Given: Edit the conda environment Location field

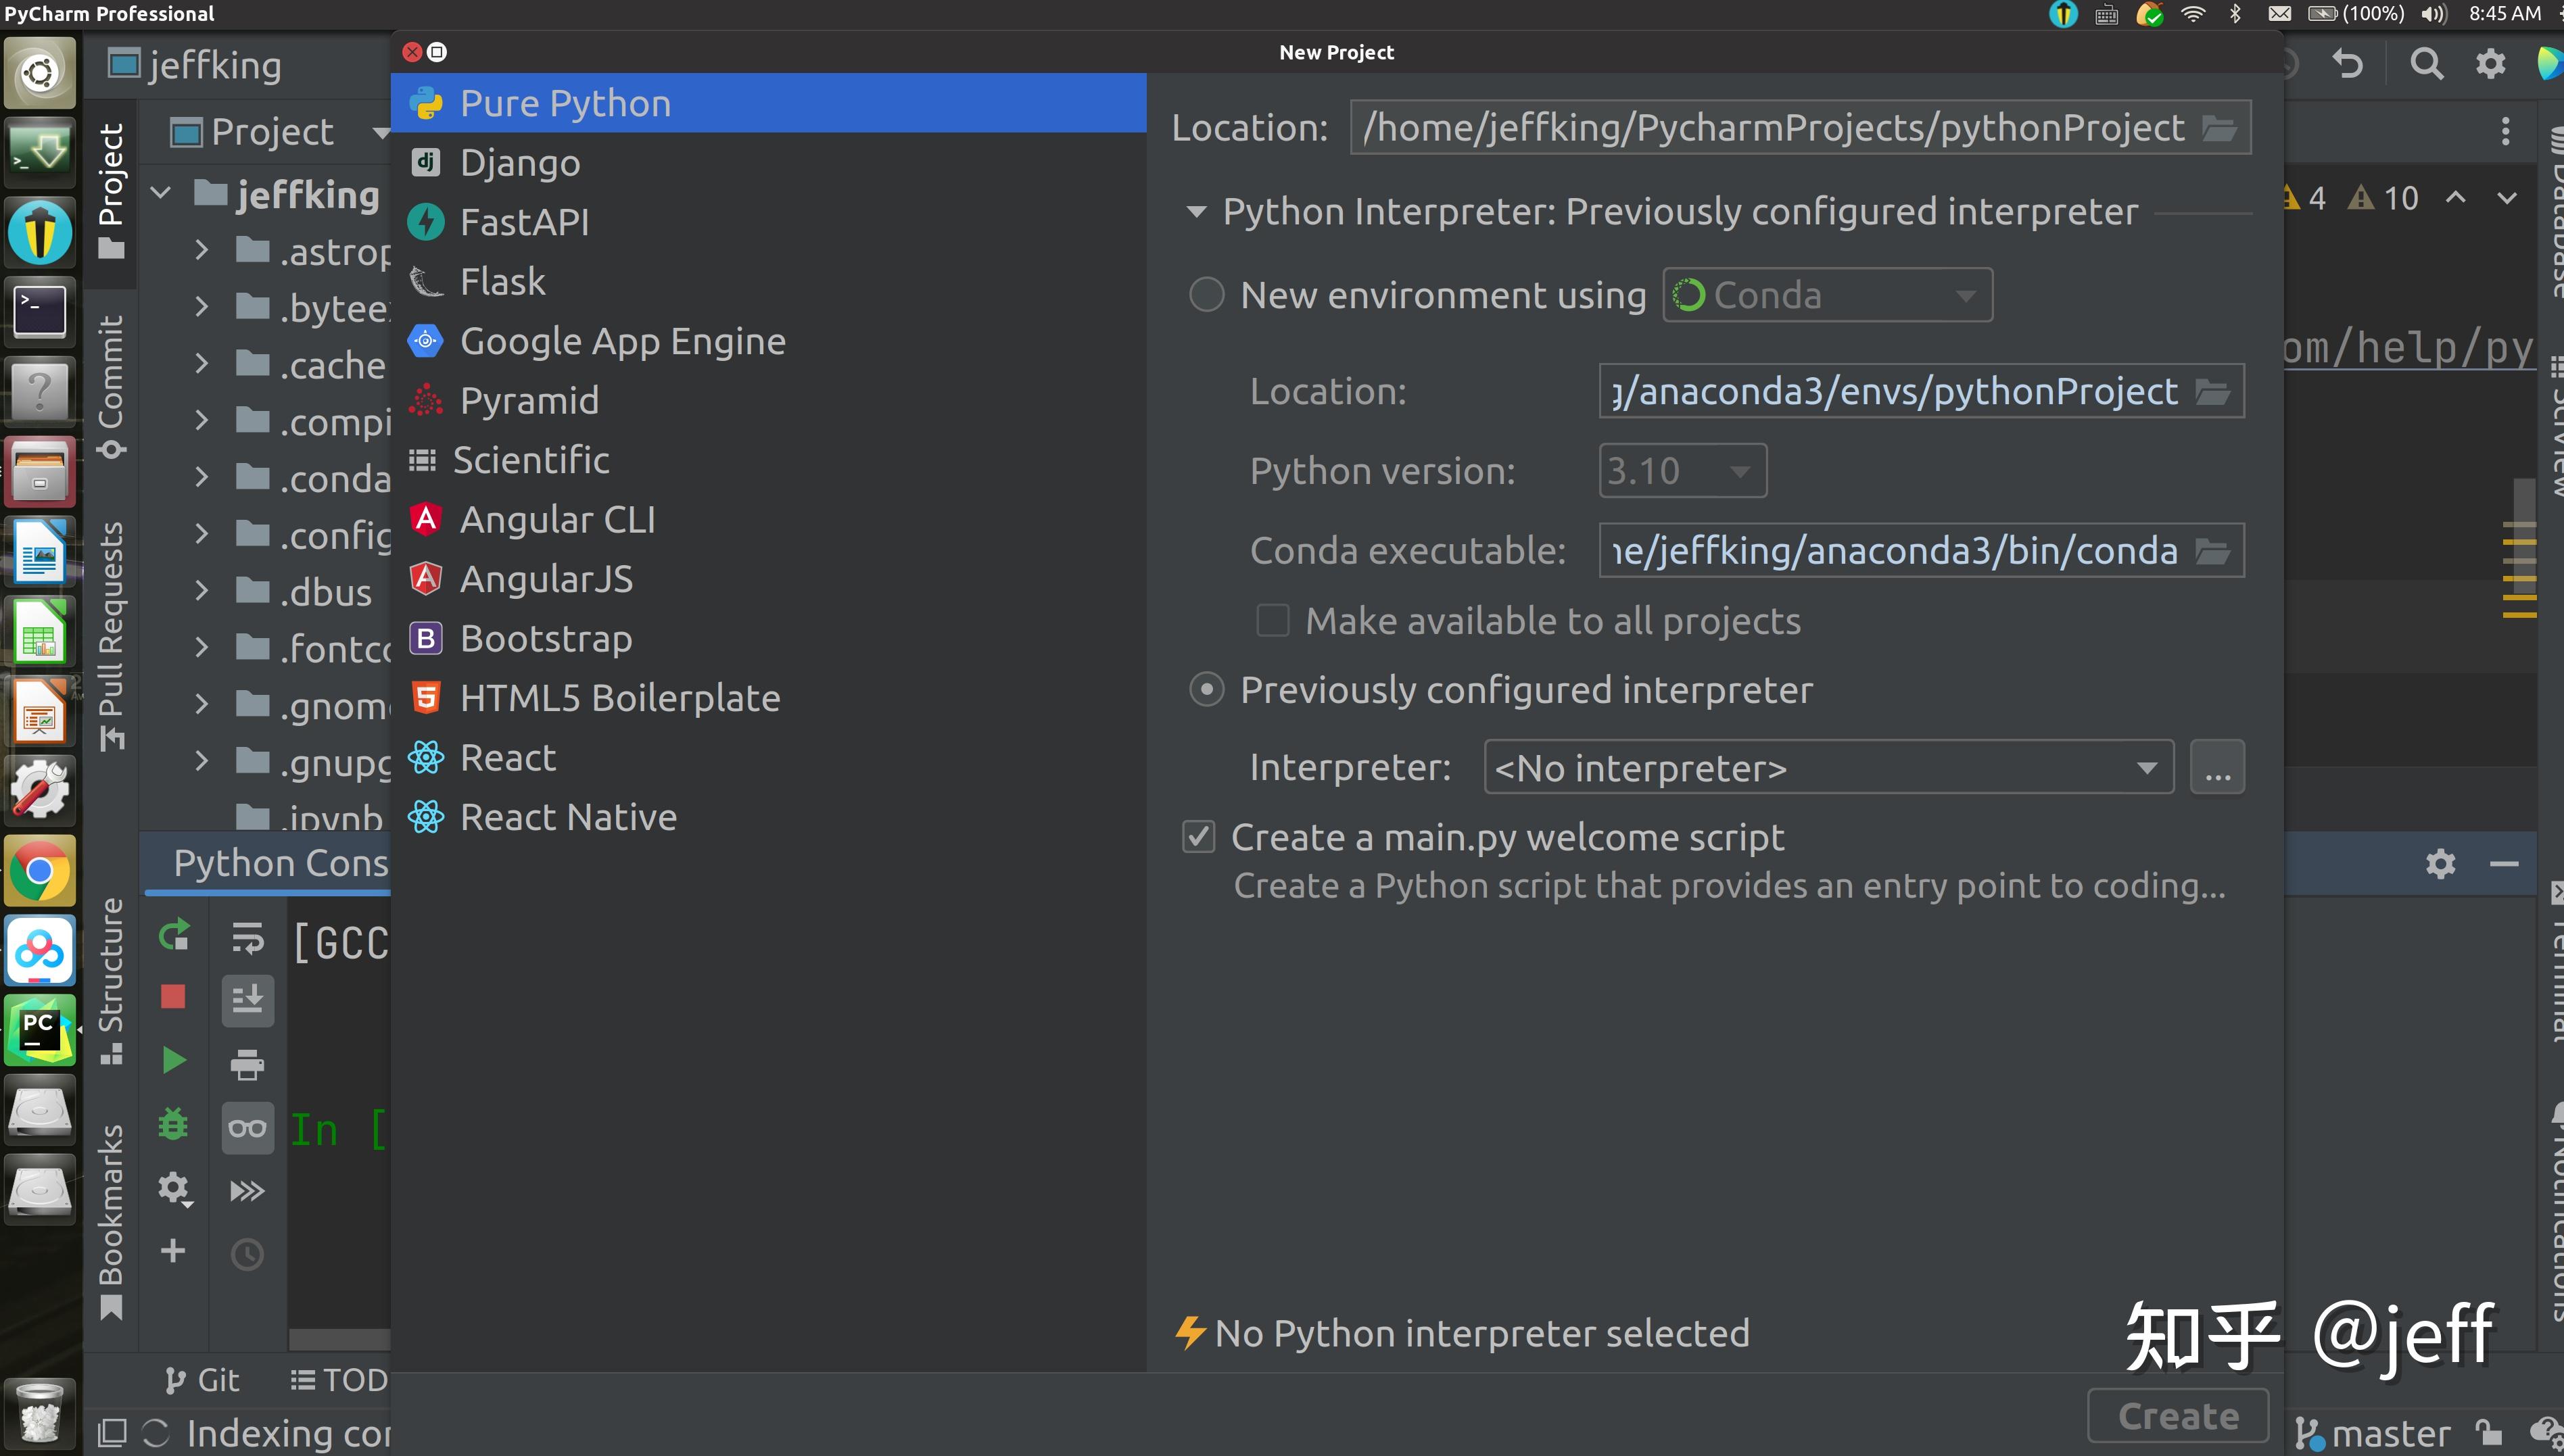Looking at the screenshot, I should coord(1895,391).
